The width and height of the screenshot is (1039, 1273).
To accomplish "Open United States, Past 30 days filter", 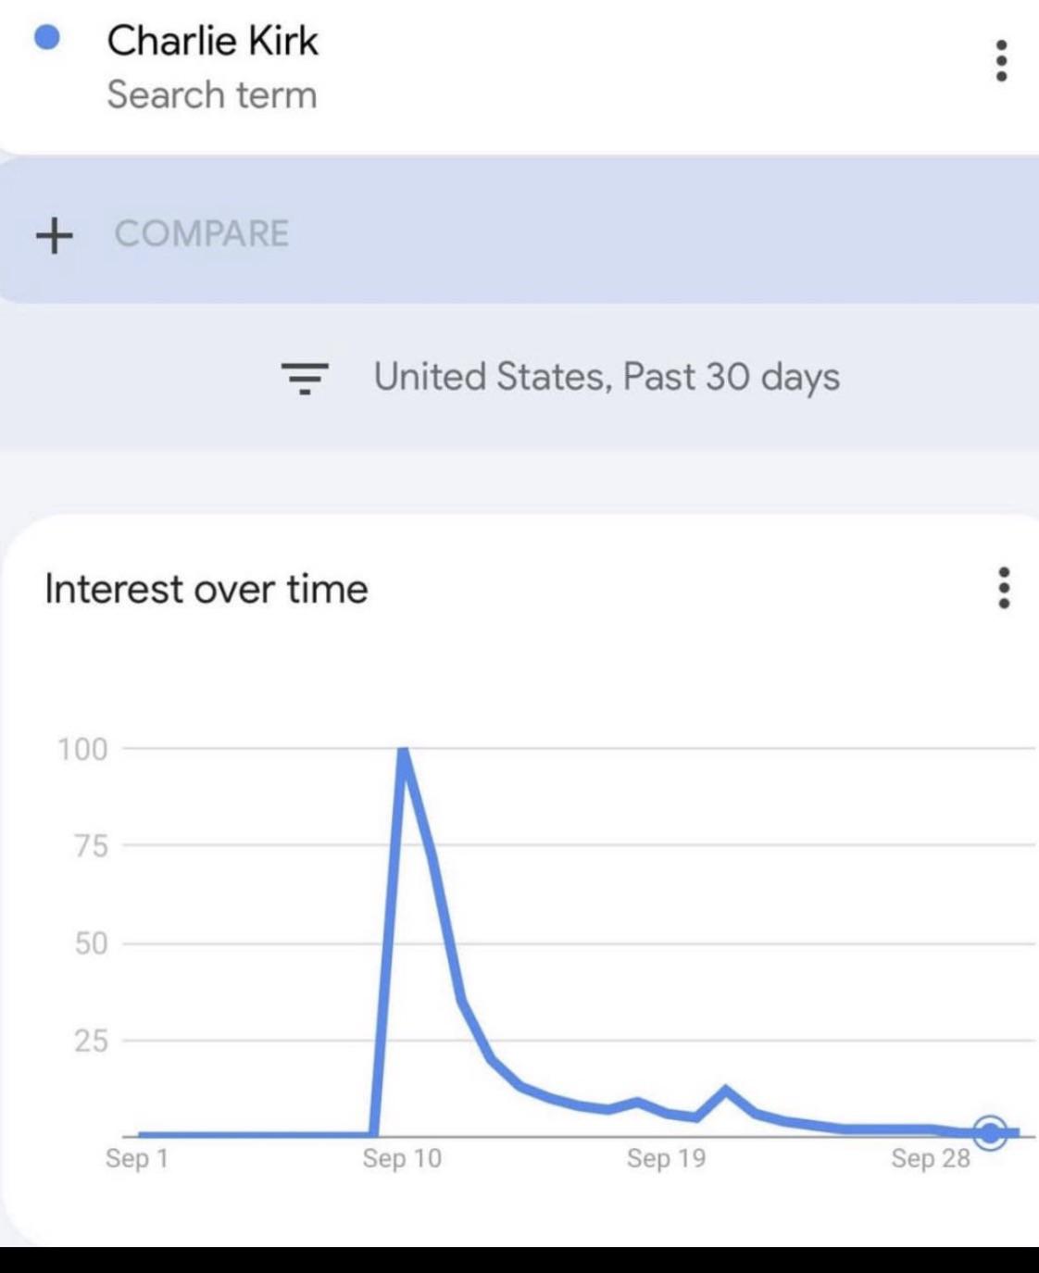I will tap(607, 377).
